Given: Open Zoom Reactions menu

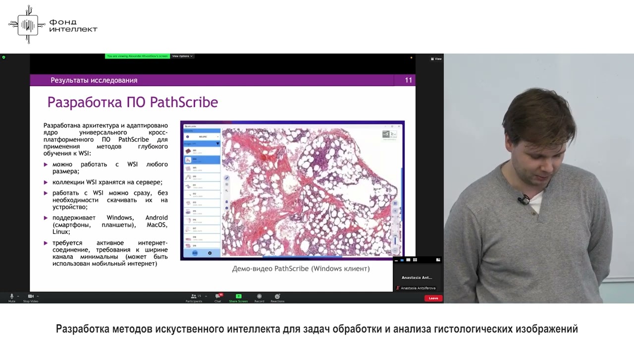Looking at the screenshot, I should (x=277, y=297).
